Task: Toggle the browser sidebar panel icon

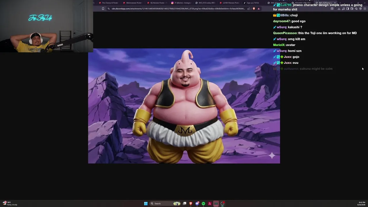Action: click(348, 9)
